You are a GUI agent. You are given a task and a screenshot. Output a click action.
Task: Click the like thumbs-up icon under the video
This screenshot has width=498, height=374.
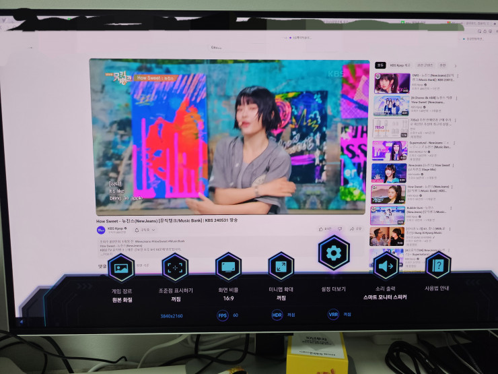point(321,228)
